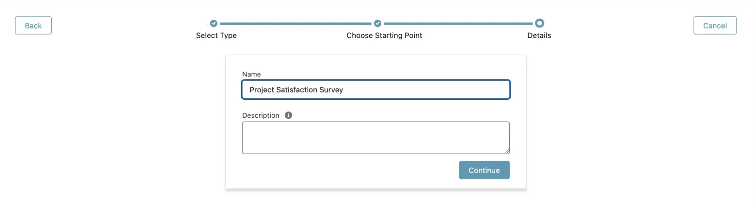This screenshot has width=754, height=206.
Task: Click progress bar between Starting Point and Details
Action: tap(458, 24)
